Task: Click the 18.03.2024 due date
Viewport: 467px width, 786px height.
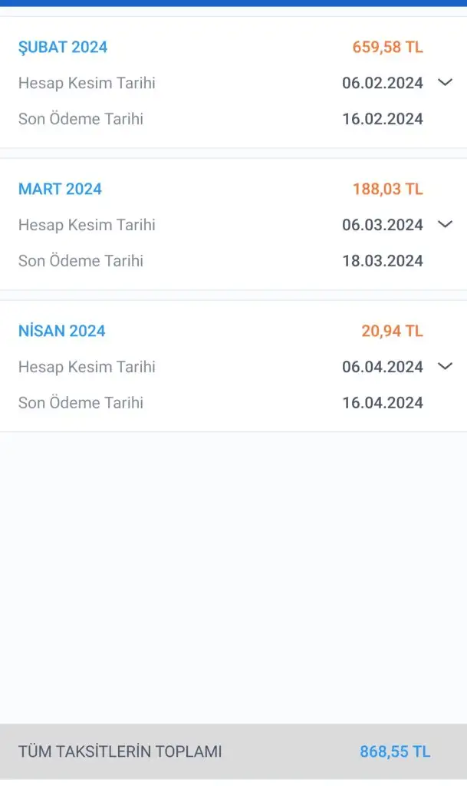Action: [382, 261]
